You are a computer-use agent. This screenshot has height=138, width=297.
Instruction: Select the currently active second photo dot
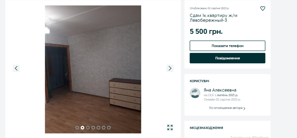click(82, 128)
